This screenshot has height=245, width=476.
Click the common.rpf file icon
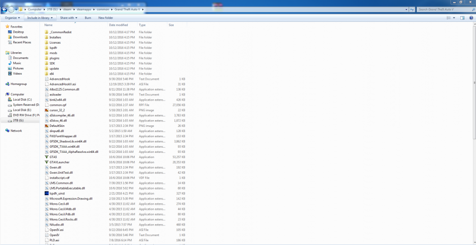47,105
